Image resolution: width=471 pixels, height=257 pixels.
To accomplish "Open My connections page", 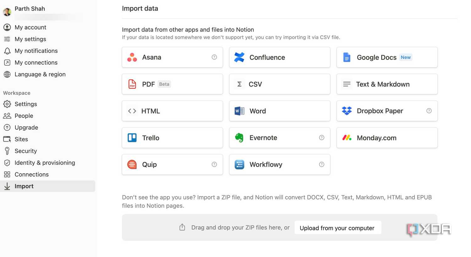I will click(48, 62).
